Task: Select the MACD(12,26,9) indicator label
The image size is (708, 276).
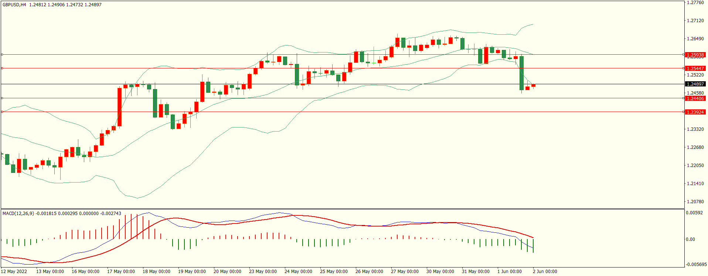Action: click(x=18, y=214)
